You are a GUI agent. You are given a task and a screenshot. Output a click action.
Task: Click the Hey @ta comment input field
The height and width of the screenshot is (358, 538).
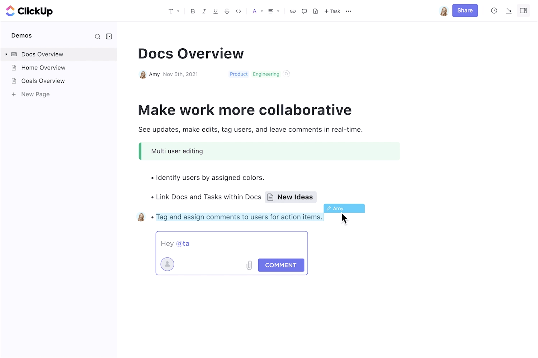point(231,244)
